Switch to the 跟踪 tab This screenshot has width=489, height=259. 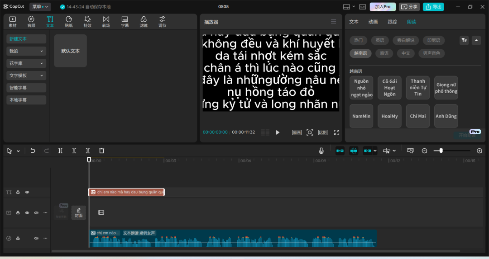(392, 22)
